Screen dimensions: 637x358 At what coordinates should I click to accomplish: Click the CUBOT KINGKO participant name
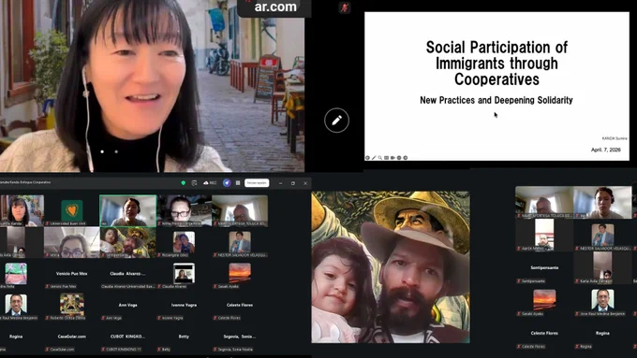127,337
